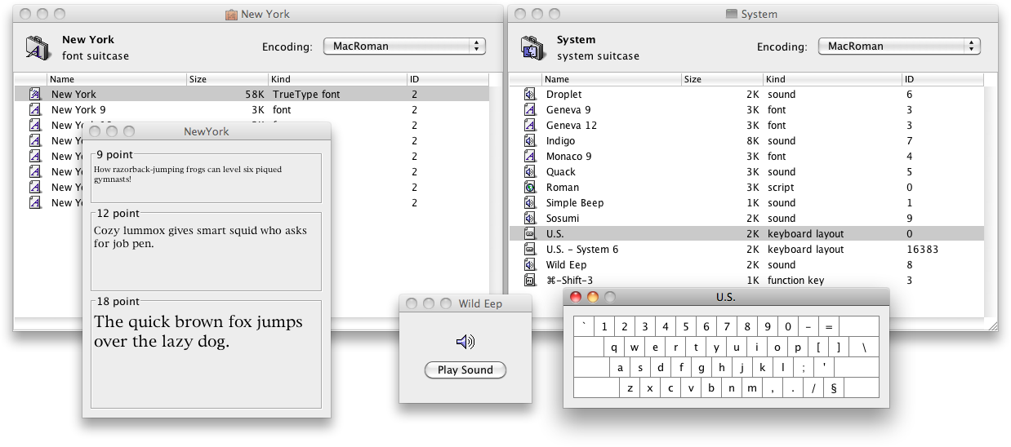
Task: Click the New York font suitcase icon
Action: coord(38,48)
